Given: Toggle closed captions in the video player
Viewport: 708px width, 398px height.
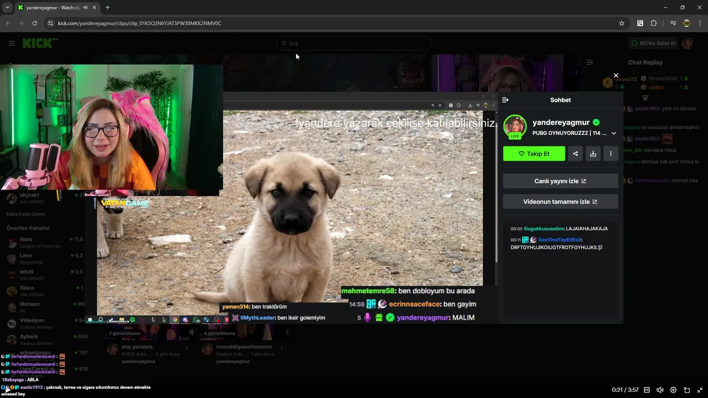Looking at the screenshot, I should coord(647,390).
